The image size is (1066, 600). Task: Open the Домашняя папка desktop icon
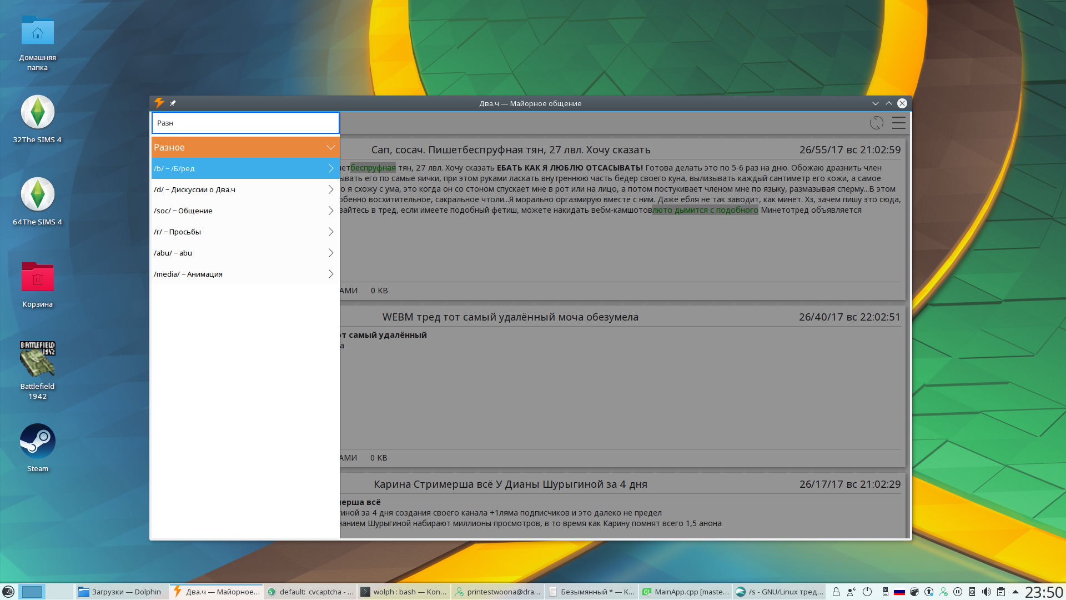tap(38, 43)
